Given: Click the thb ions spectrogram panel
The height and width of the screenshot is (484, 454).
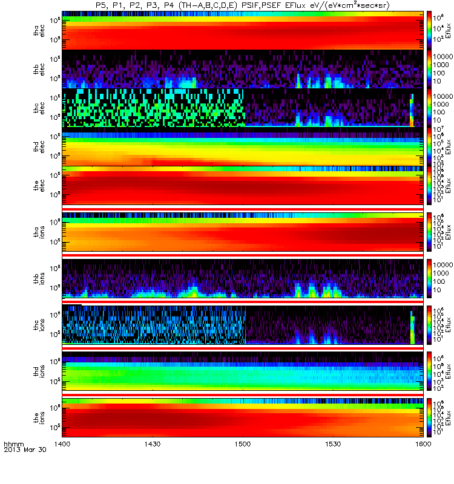Looking at the screenshot, I should [x=243, y=278].
